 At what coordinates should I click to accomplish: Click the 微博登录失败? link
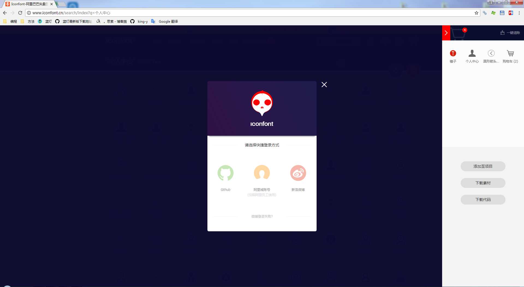(x=262, y=216)
